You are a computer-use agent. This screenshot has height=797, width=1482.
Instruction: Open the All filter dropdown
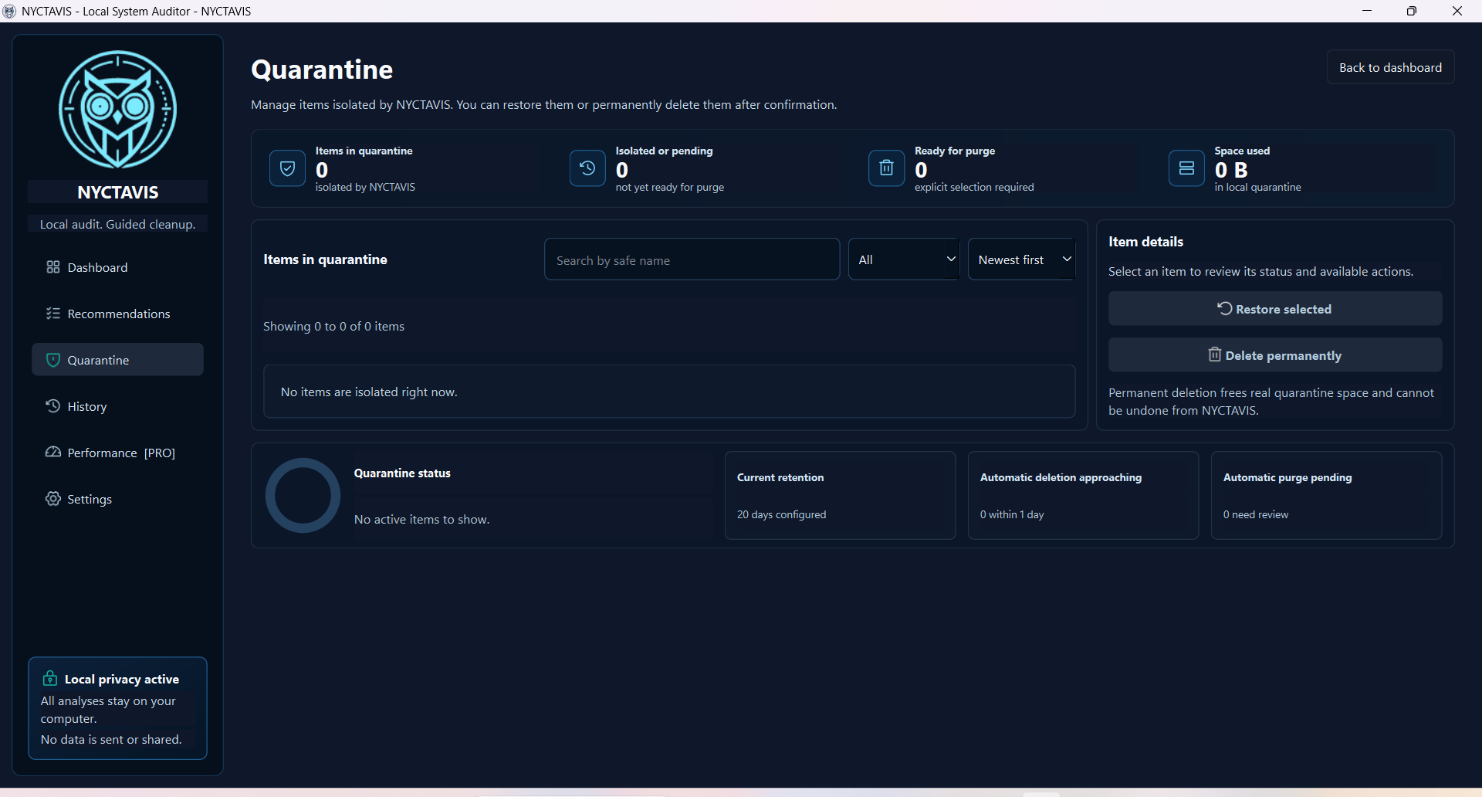pyautogui.click(x=904, y=259)
